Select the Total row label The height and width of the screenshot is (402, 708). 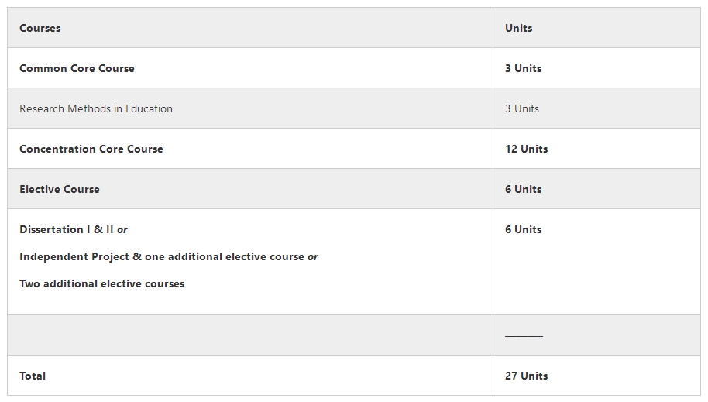click(x=33, y=376)
